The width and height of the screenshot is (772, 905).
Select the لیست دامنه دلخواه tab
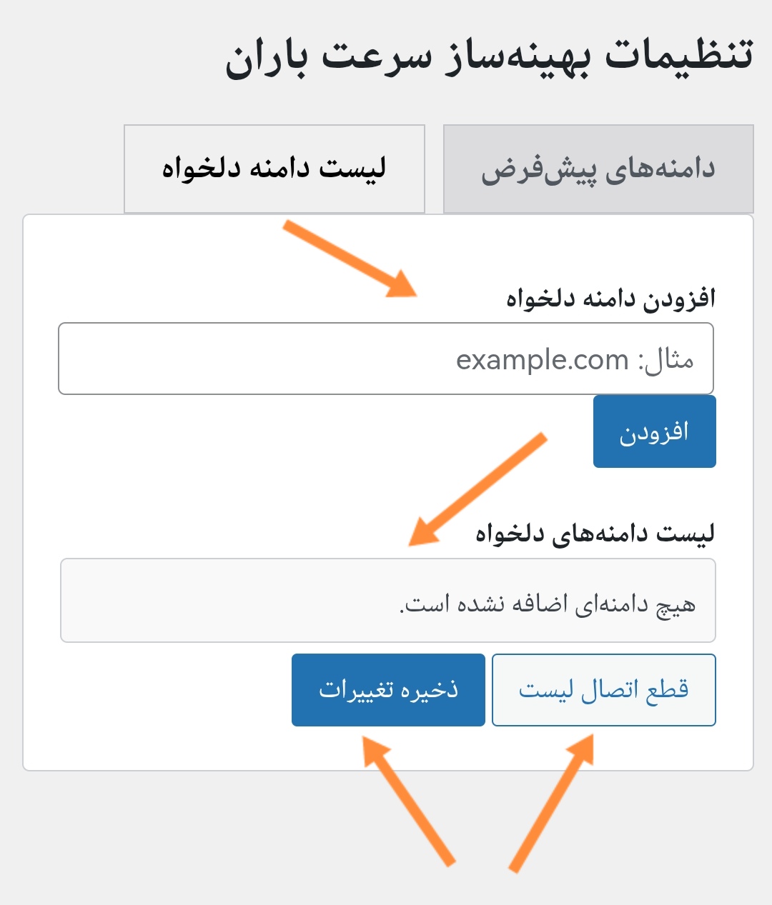[x=274, y=169]
